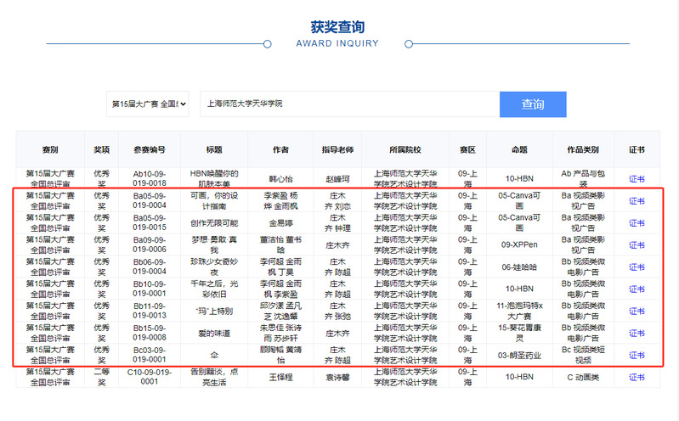View certificate for entry Bb06-09-019-0004

click(637, 267)
